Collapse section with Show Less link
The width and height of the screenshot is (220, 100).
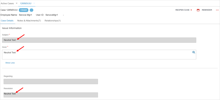[x=10, y=63]
